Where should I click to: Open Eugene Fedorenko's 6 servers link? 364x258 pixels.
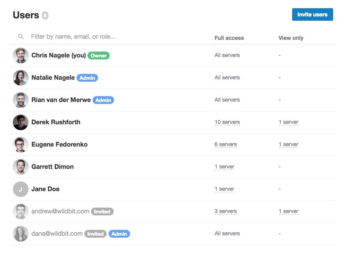(x=225, y=145)
